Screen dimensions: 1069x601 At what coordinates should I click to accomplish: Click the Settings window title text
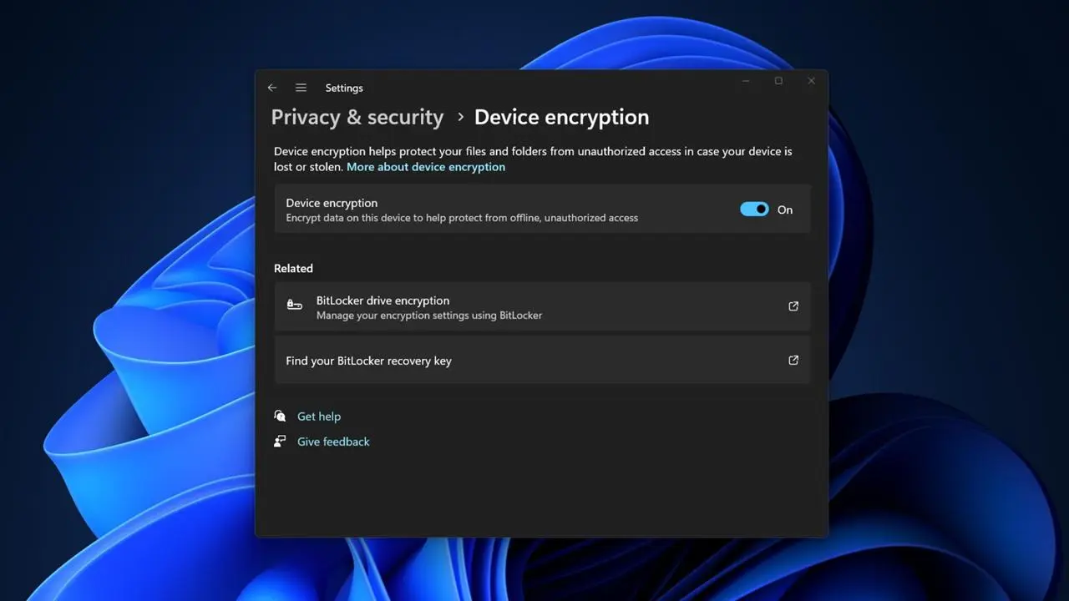[344, 88]
